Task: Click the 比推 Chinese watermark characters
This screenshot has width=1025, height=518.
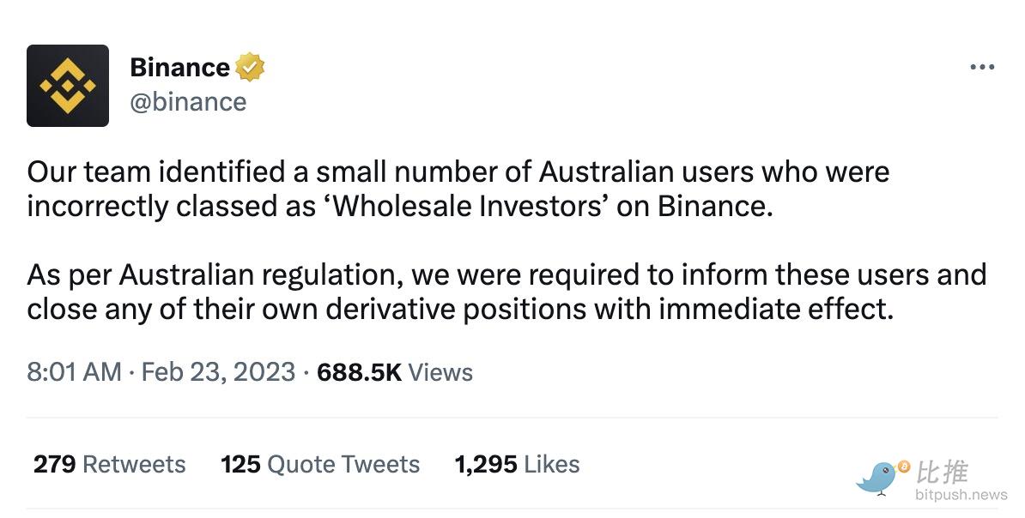Action: [x=943, y=473]
